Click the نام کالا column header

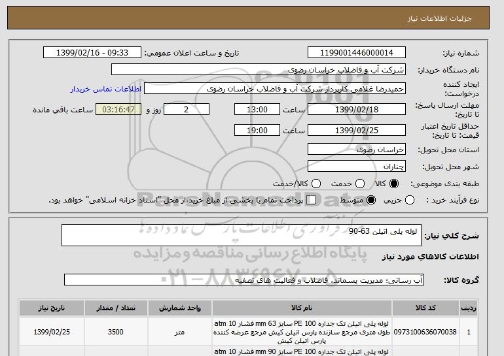click(302, 308)
